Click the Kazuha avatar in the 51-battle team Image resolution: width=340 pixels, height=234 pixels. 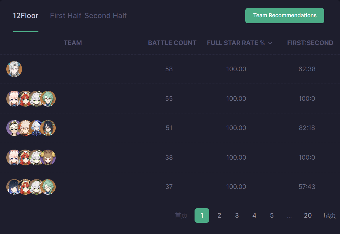click(x=25, y=128)
